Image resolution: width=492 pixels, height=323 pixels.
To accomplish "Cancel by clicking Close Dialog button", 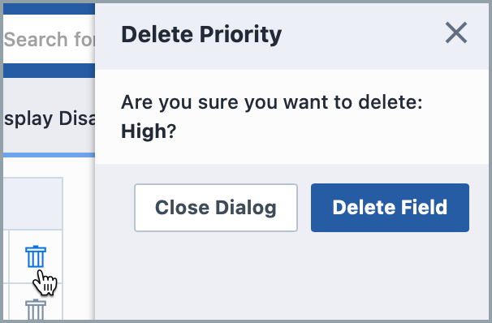I will pos(216,208).
